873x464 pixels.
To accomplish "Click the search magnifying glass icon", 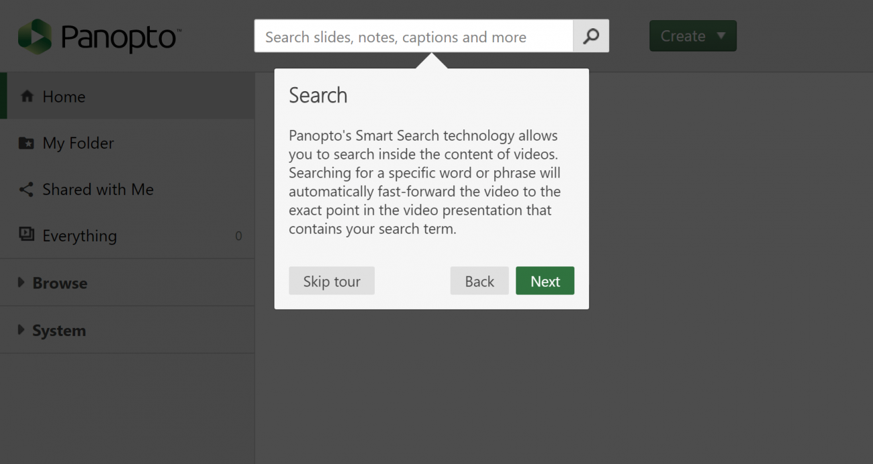I will coord(590,36).
